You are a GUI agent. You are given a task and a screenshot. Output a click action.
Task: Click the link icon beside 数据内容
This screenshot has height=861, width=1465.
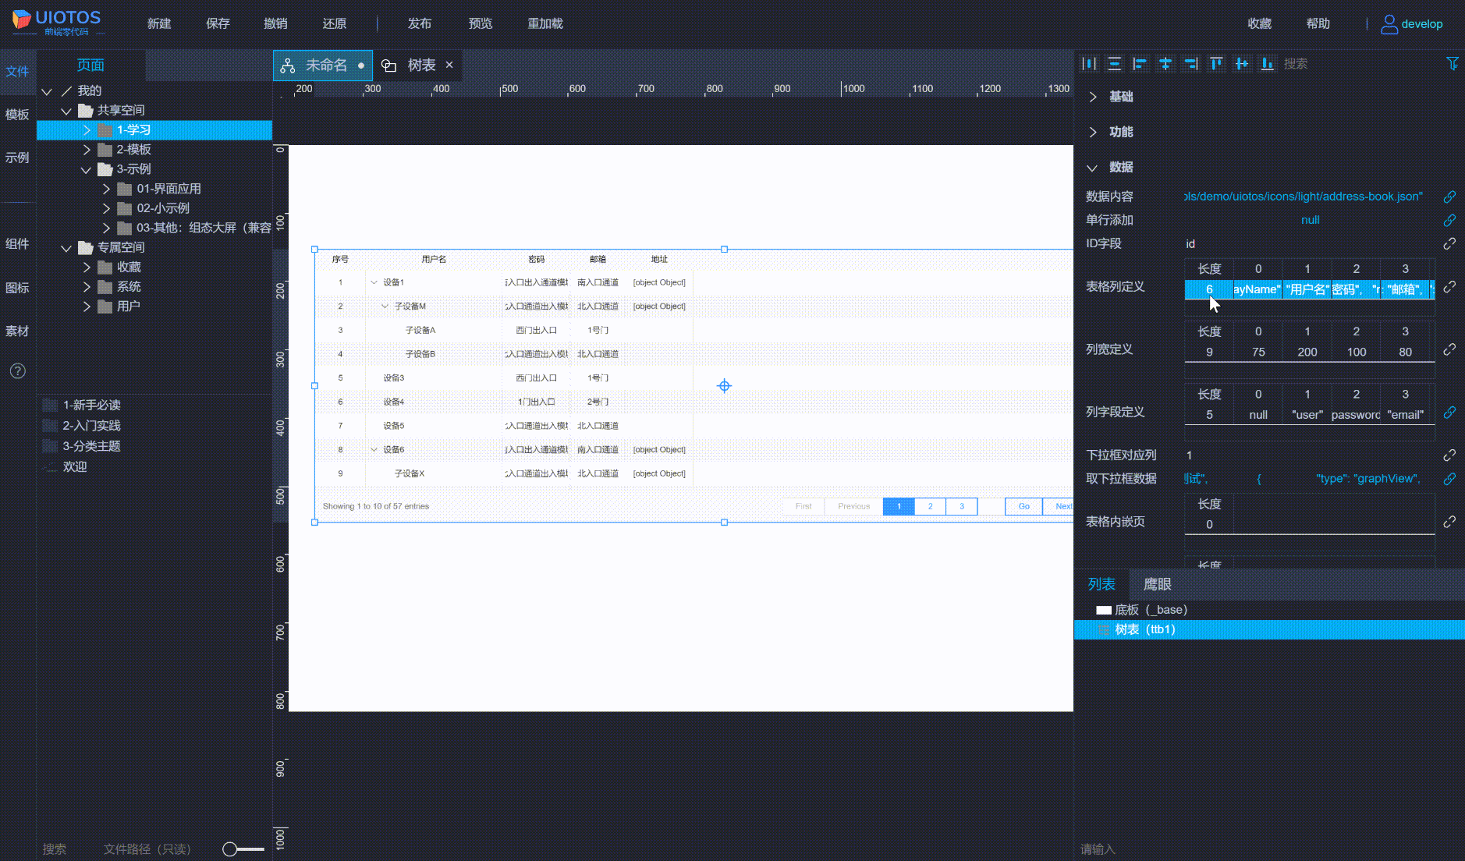tap(1449, 197)
